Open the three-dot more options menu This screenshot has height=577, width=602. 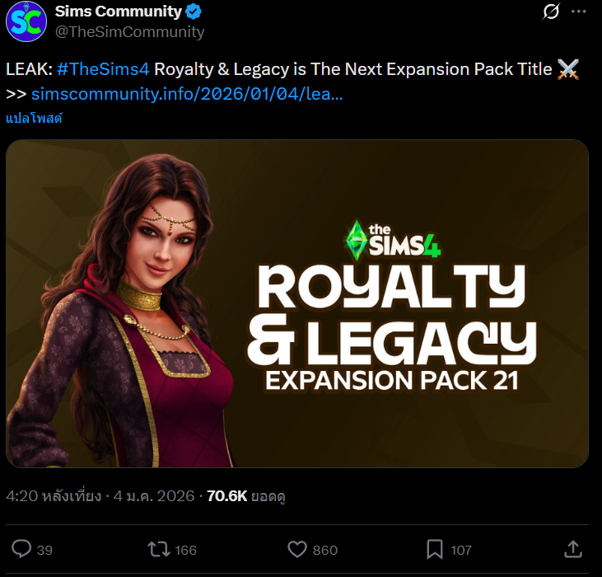578,12
